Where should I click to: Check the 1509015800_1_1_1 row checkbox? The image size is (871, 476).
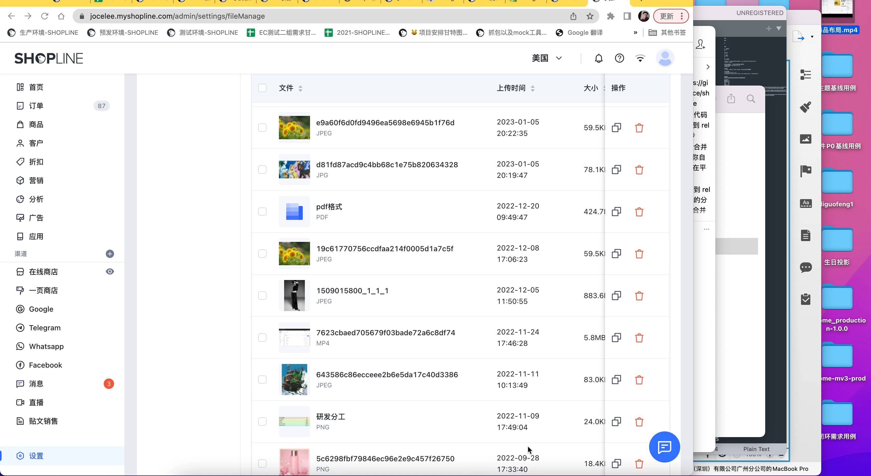[x=262, y=296]
